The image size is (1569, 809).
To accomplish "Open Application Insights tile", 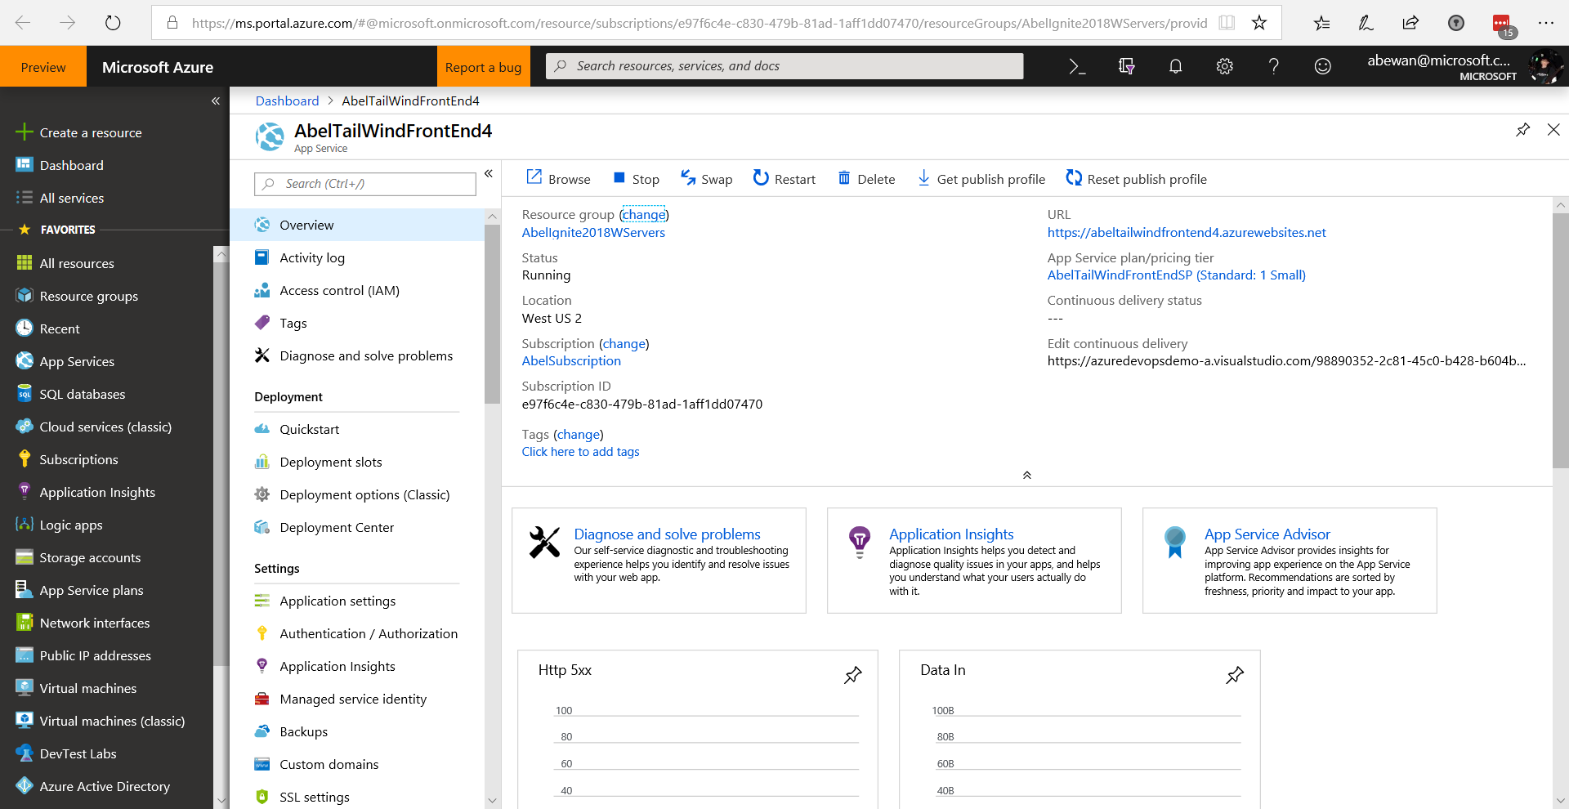I will click(x=974, y=561).
